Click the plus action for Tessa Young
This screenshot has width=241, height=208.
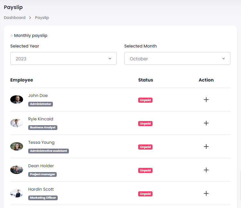tap(206, 146)
